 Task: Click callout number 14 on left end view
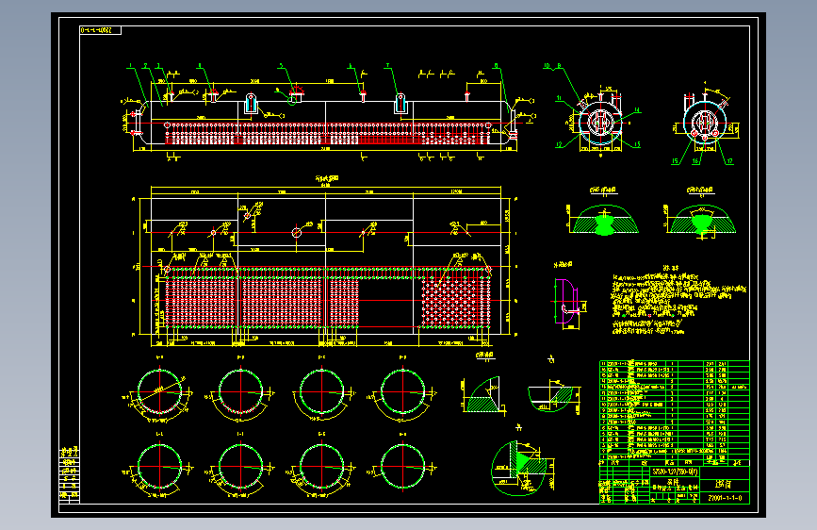[637, 110]
